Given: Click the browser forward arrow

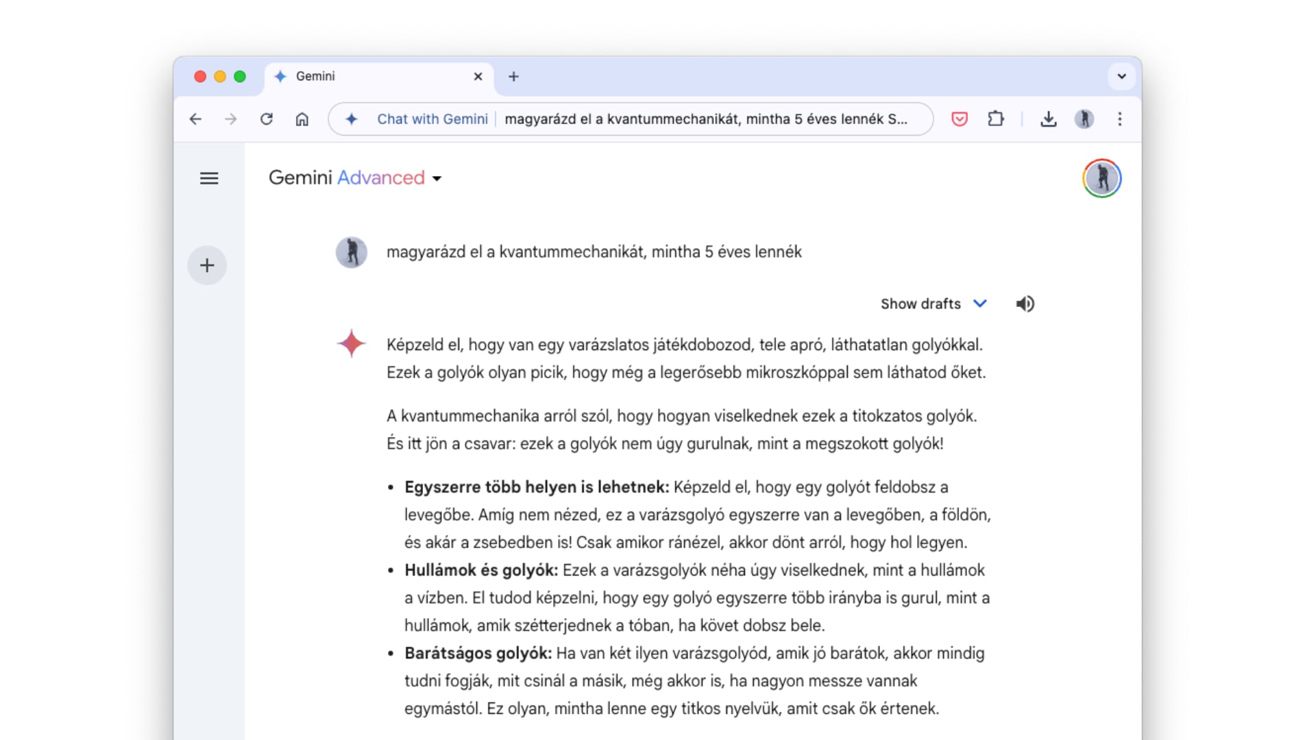Looking at the screenshot, I should coord(231,119).
